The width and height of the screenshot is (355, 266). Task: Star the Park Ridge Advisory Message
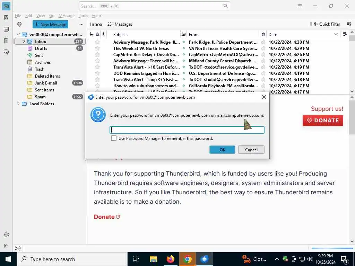pyautogui.click(x=97, y=42)
